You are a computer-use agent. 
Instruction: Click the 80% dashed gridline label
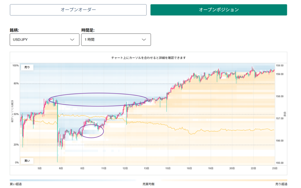click(16, 84)
